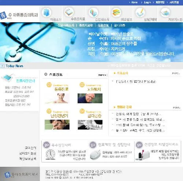Open the first 의원소식 news item
183x181 pixels.
[136, 81]
